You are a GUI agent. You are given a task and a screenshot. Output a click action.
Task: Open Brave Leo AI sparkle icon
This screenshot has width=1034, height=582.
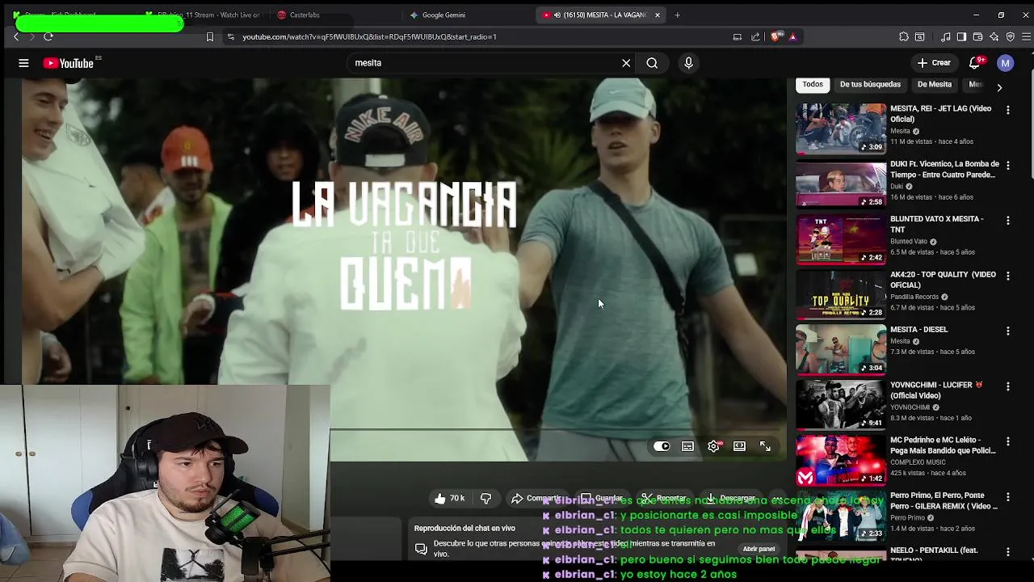(x=994, y=36)
